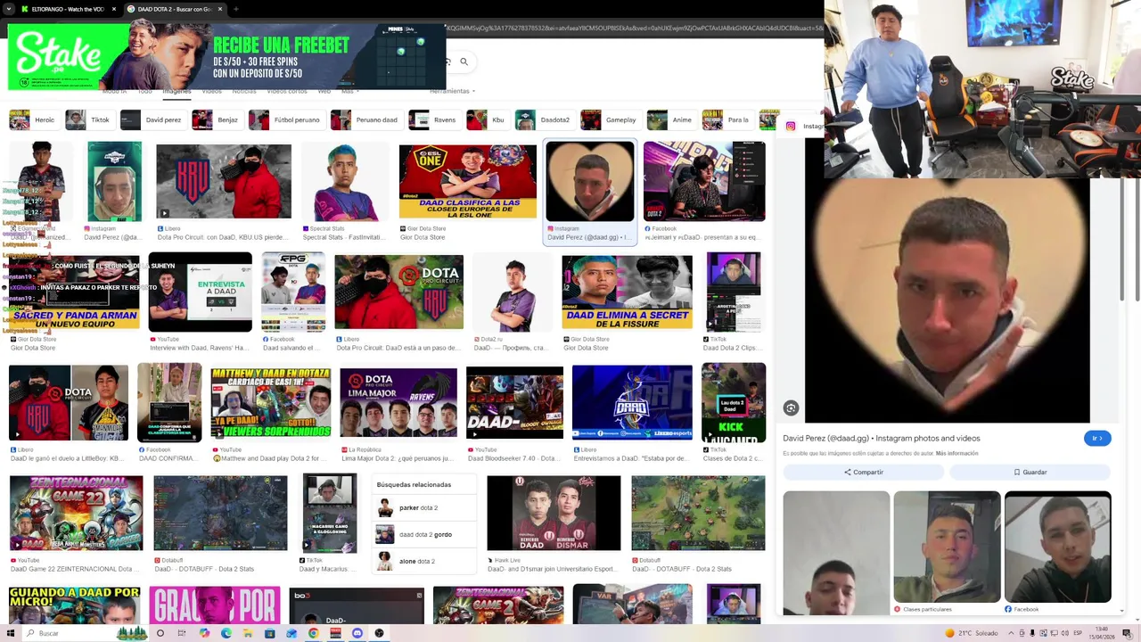This screenshot has width=1141, height=642.
Task: Open Zeinternacional Game 22 thumbnail
Action: pos(76,514)
